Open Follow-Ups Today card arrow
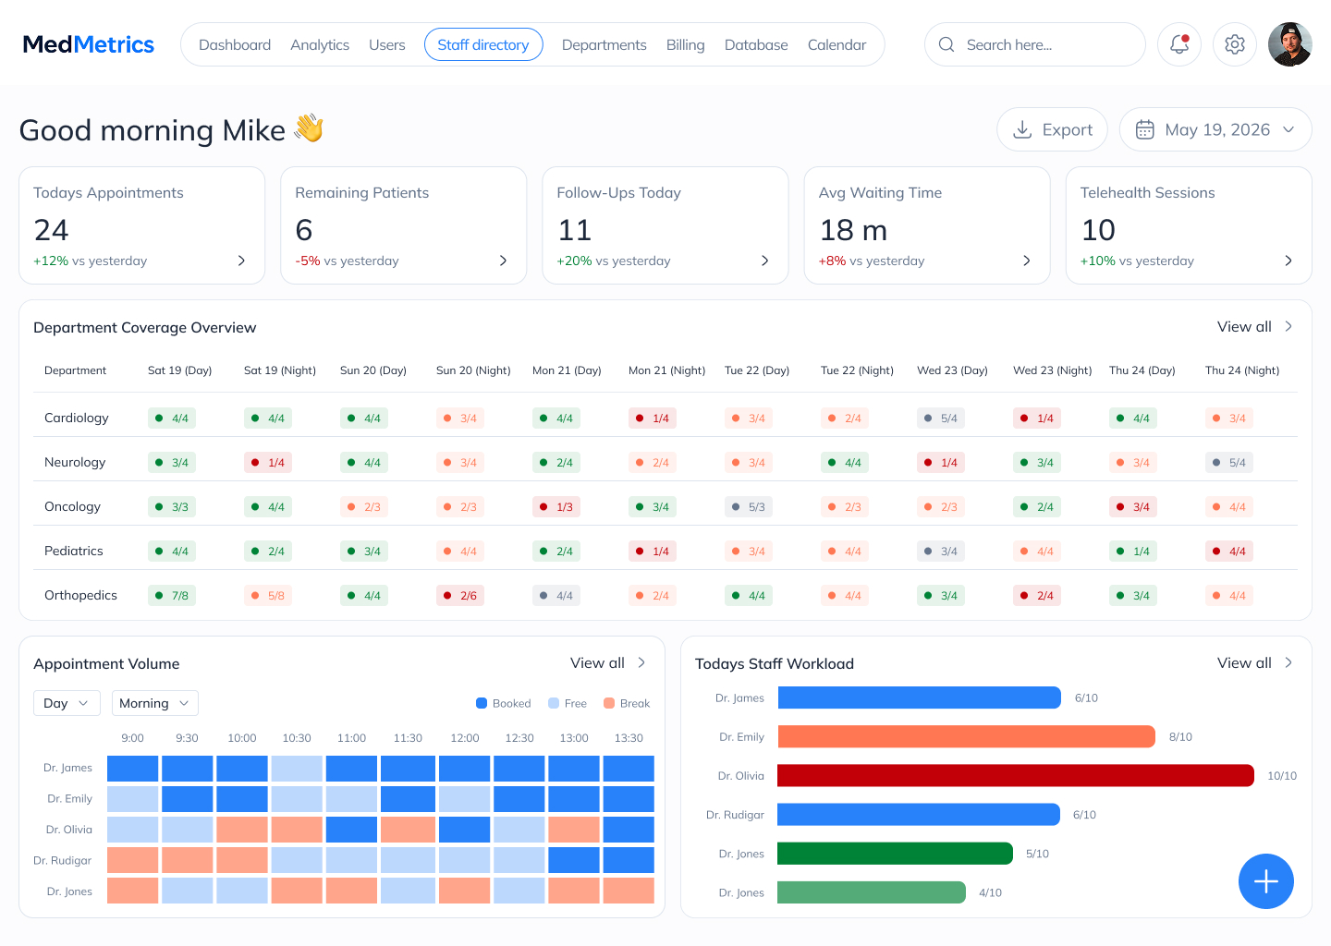The width and height of the screenshot is (1331, 946). coord(764,261)
